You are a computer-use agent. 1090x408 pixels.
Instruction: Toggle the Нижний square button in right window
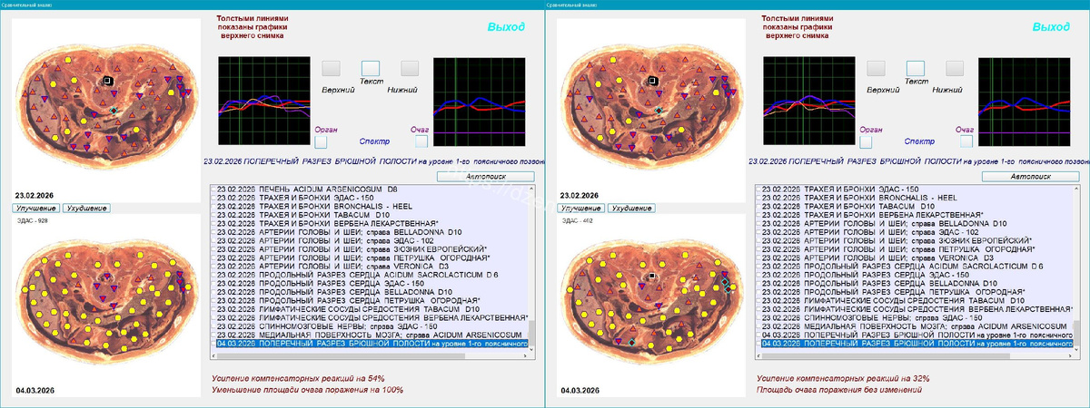[x=955, y=68]
